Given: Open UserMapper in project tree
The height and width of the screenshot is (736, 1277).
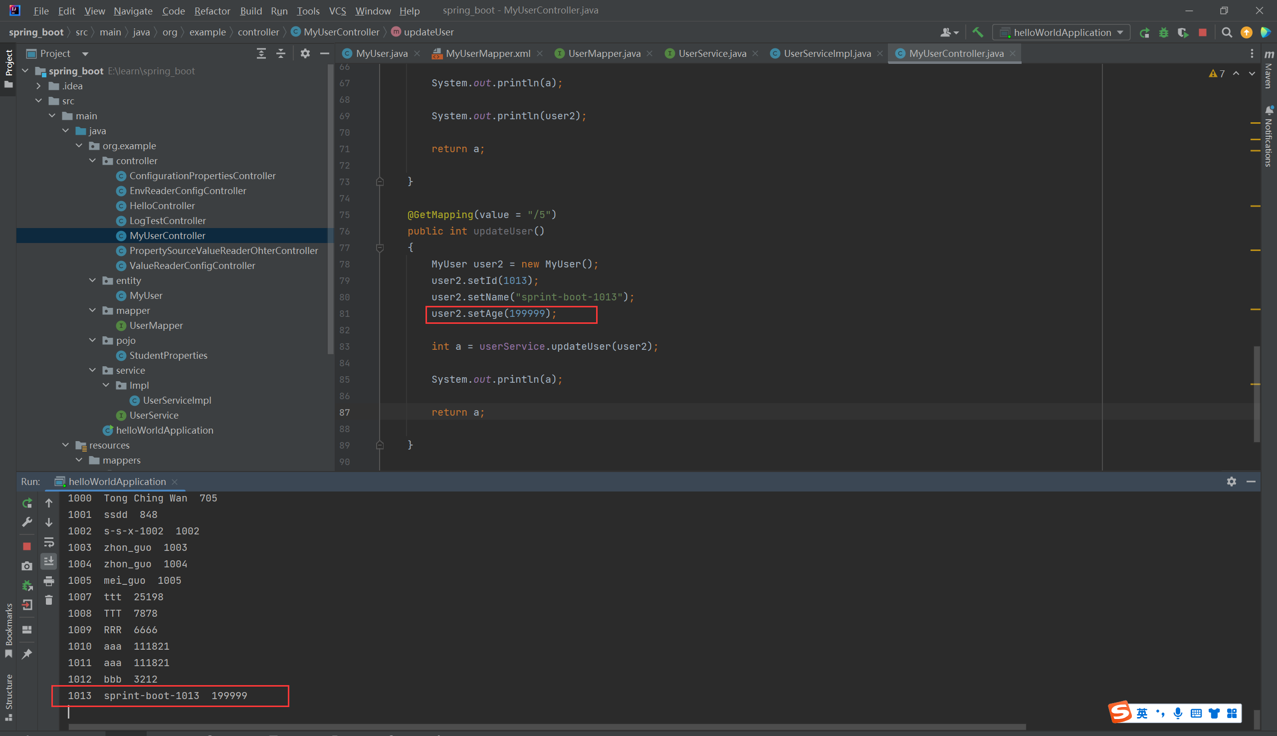Looking at the screenshot, I should (156, 325).
